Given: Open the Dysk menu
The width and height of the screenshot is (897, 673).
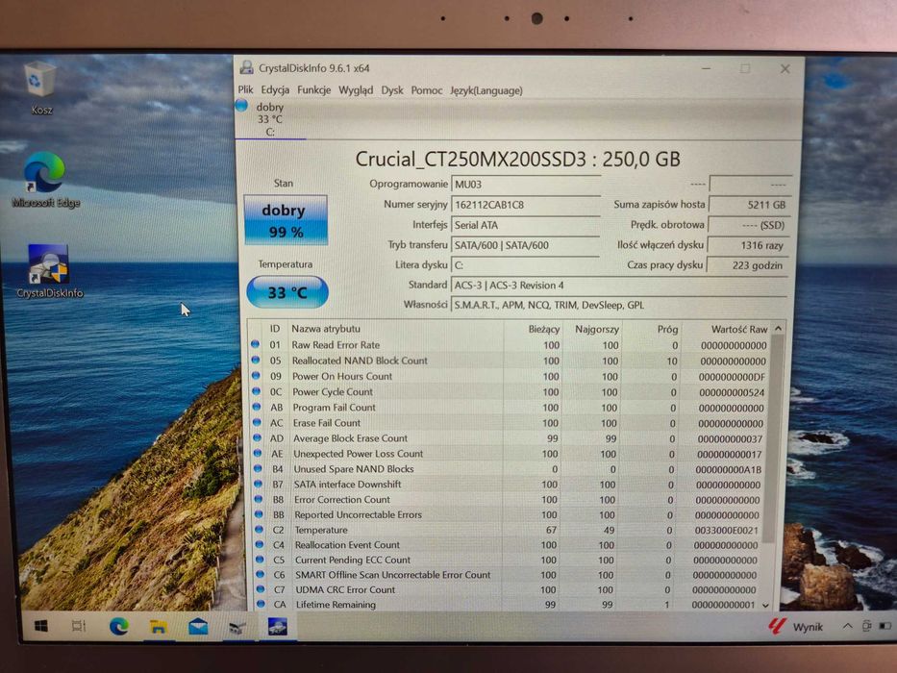Looking at the screenshot, I should click(x=392, y=90).
